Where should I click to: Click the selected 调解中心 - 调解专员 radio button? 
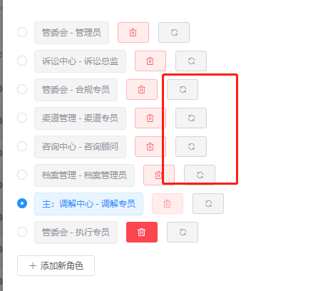point(22,203)
